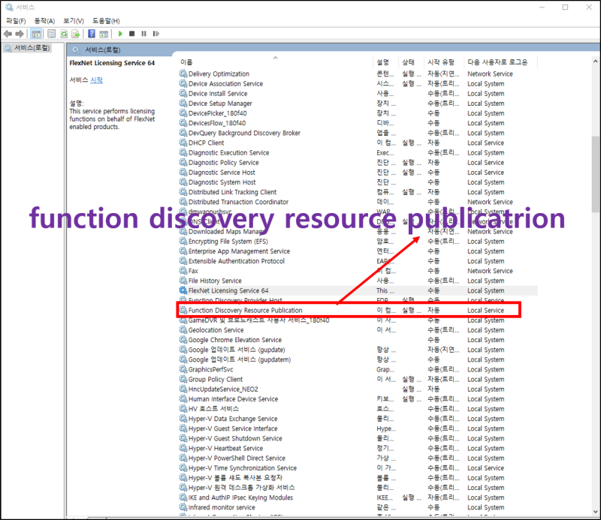
Task: Pause the service with the toolbar pause icon
Action: coord(143,34)
